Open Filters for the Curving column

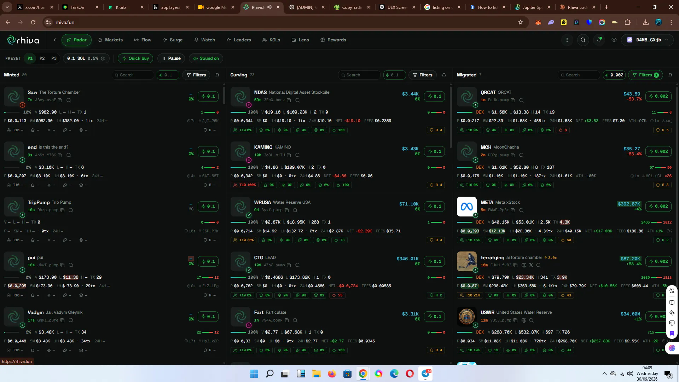(x=423, y=75)
